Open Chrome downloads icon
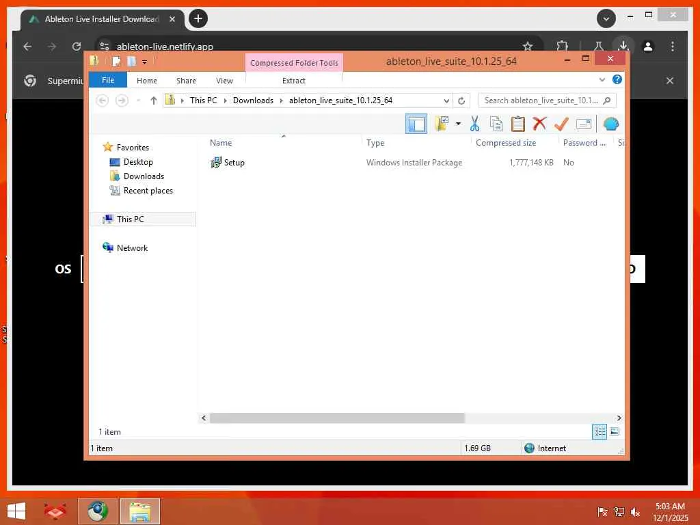 point(623,46)
